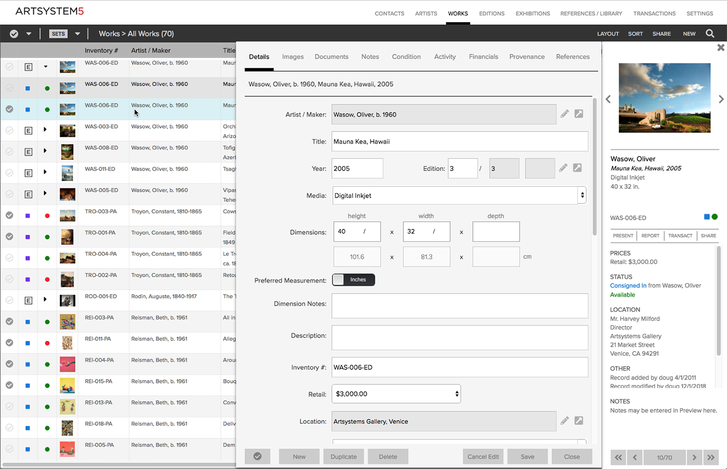Go to first record with double-left arrow
This screenshot has height=469, width=727.
tap(618, 457)
